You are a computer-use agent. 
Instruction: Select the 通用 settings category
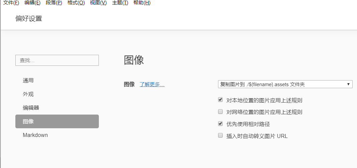[x=57, y=80]
